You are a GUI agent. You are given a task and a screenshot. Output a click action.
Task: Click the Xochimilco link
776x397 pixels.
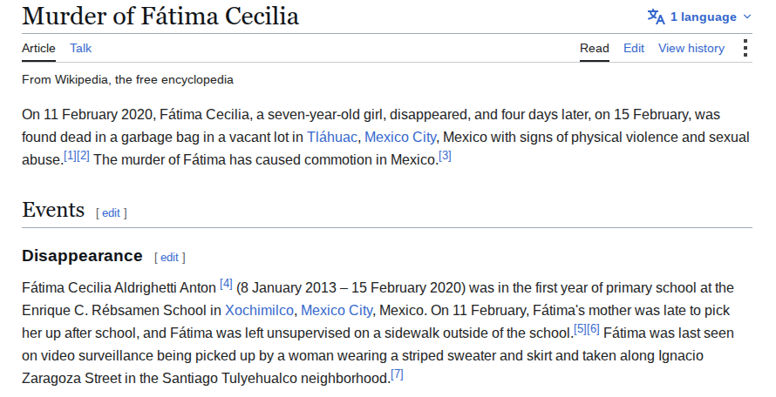(x=259, y=310)
